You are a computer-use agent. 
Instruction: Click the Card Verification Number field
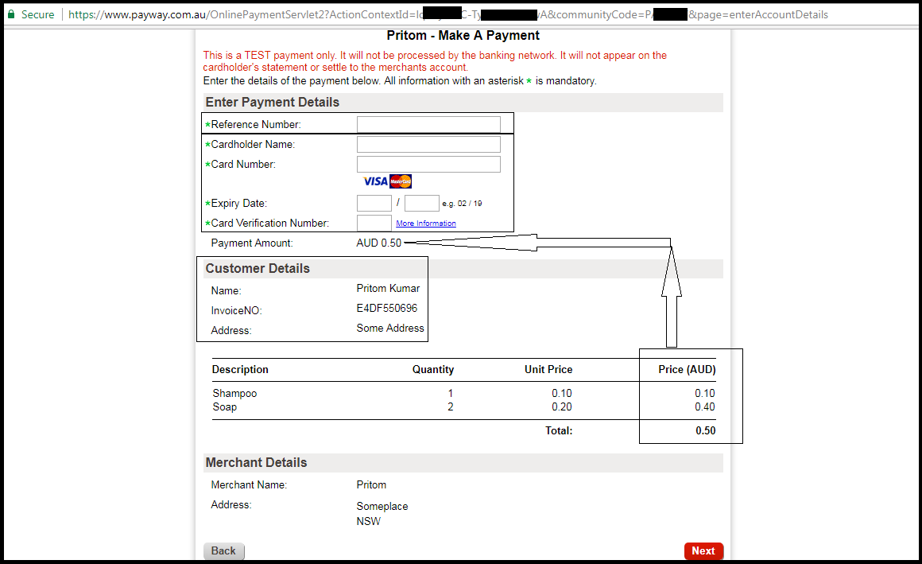pos(374,224)
